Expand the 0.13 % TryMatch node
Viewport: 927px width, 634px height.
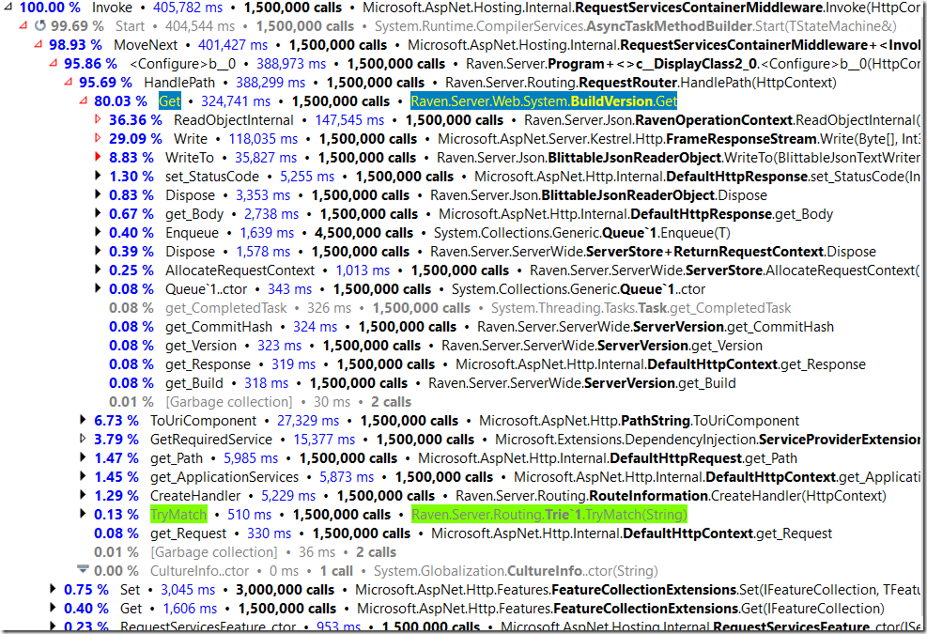click(x=84, y=514)
